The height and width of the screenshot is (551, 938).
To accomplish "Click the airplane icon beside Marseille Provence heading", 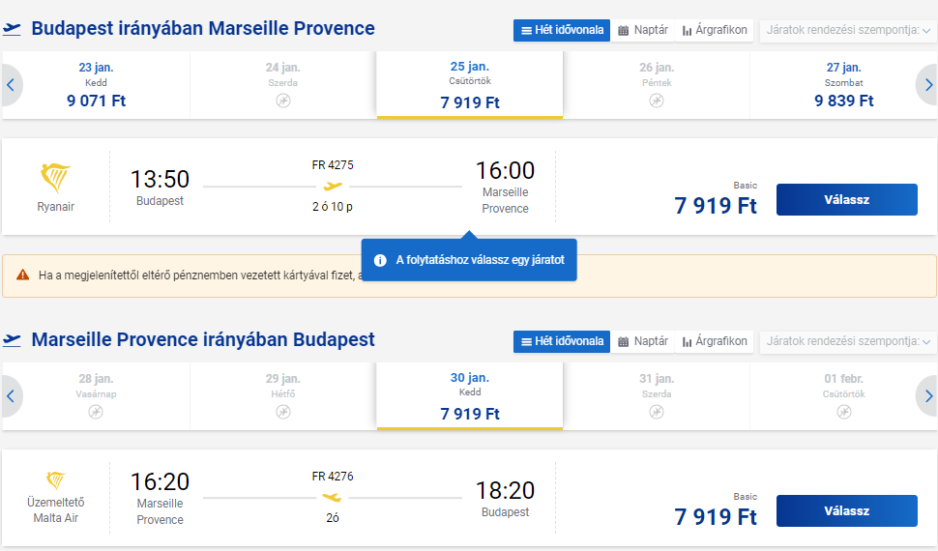I will [12, 340].
